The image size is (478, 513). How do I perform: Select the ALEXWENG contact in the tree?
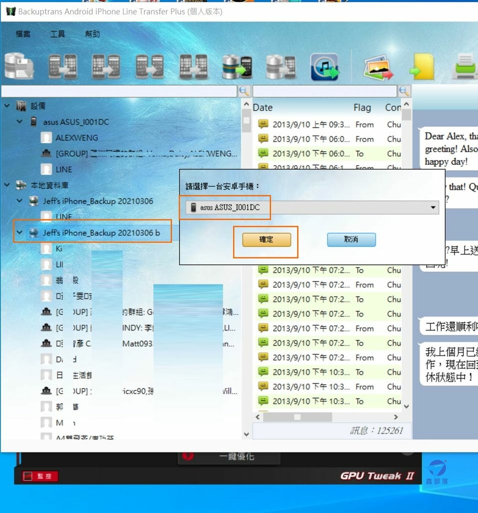pyautogui.click(x=77, y=138)
